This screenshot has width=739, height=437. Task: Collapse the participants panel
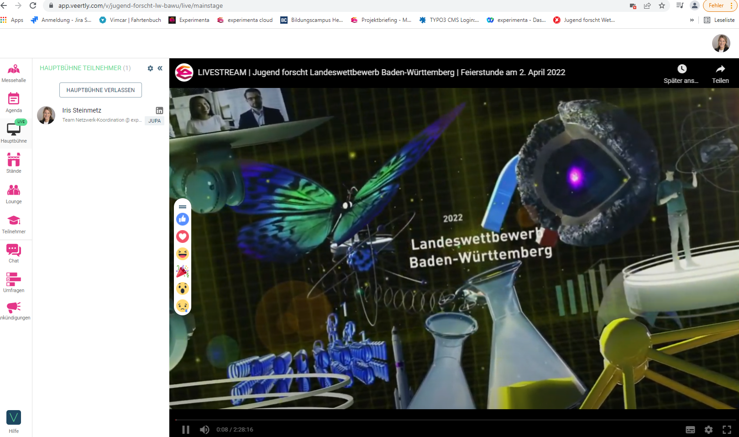click(x=160, y=68)
